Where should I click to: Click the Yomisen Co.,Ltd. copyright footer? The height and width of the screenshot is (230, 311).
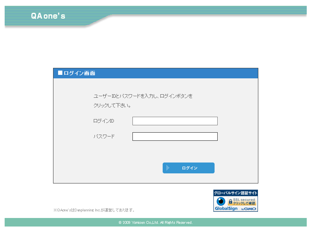(155, 223)
